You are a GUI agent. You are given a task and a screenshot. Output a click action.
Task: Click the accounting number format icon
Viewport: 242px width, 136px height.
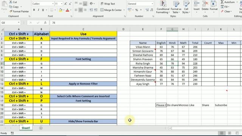(129, 10)
